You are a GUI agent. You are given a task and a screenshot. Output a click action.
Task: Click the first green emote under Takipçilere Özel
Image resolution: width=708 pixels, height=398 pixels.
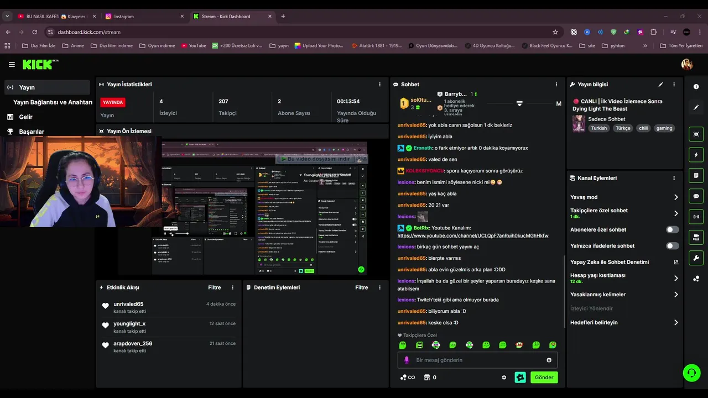click(403, 345)
